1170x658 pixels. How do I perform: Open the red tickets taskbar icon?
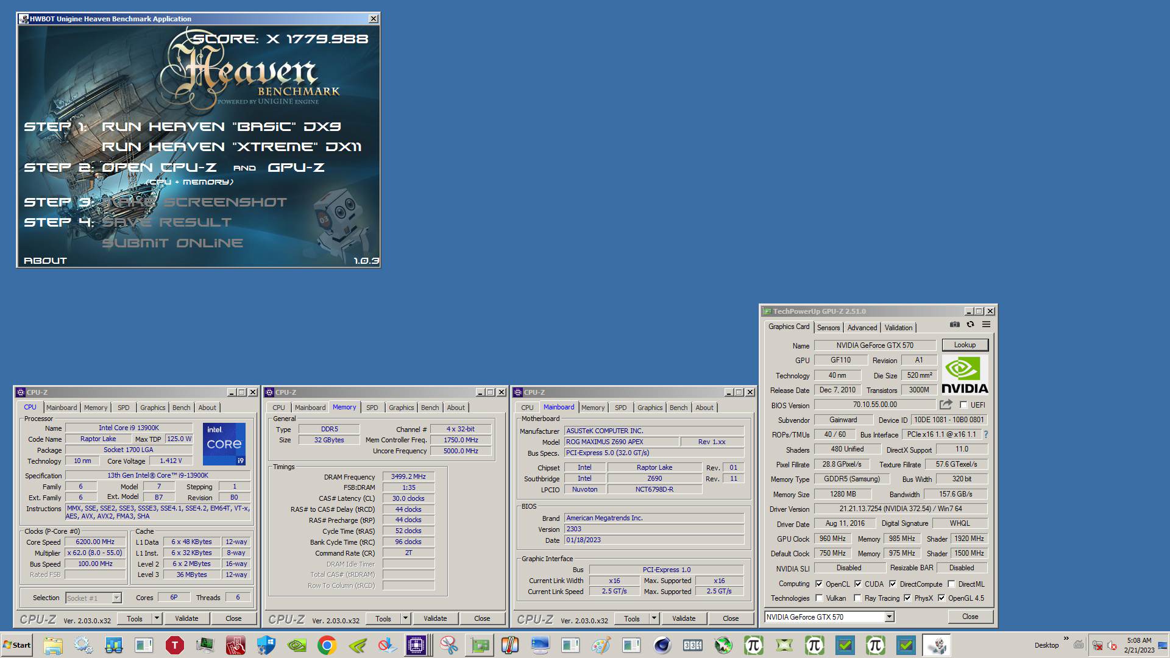pos(235,645)
